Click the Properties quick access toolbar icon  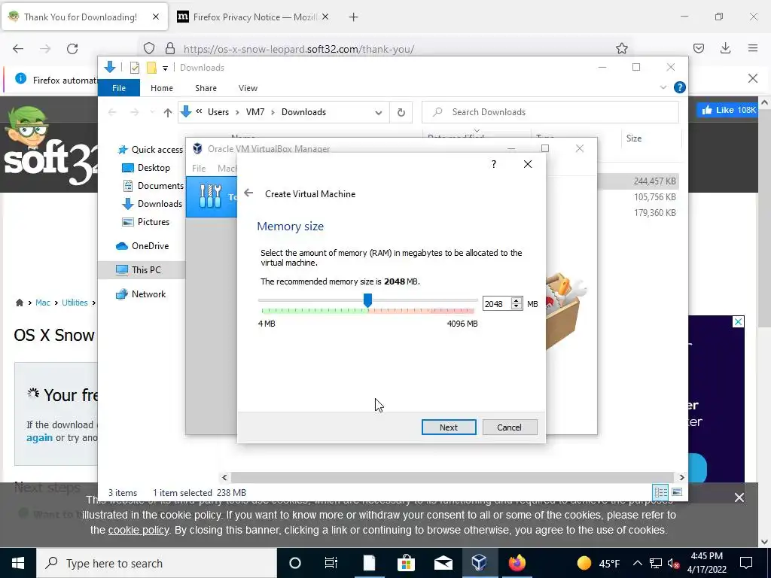tap(135, 68)
